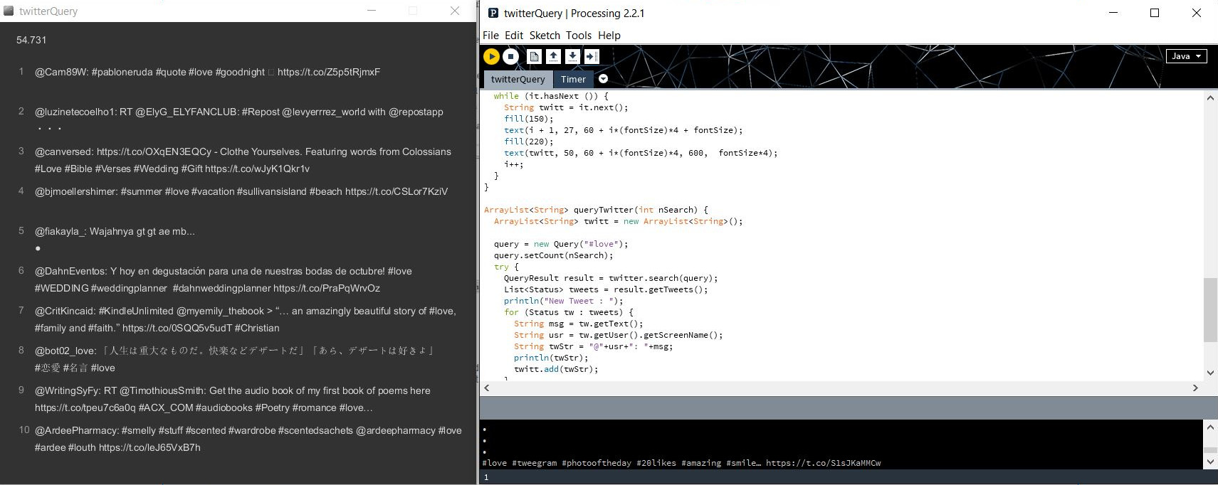Stop the running sketch
This screenshot has height=485, width=1218.
(510, 56)
